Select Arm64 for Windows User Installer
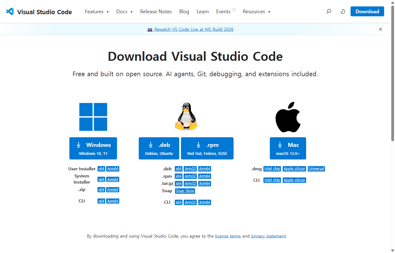Screen dimensions: 395x253 [x=113, y=169]
